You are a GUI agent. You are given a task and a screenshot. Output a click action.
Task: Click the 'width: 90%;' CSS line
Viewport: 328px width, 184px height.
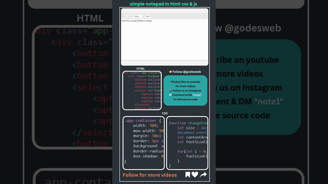click(x=146, y=125)
